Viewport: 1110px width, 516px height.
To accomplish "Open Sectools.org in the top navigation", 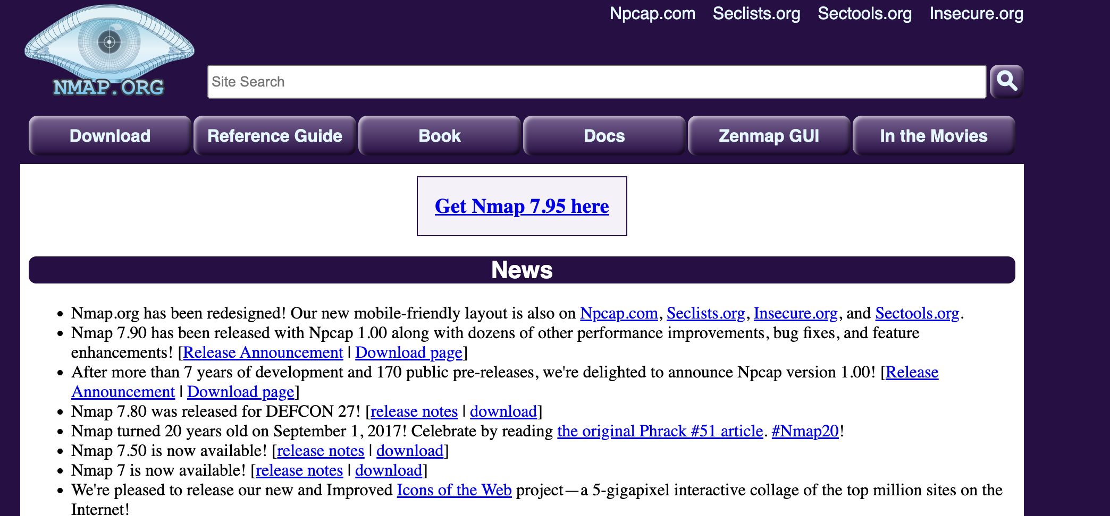I will coord(864,13).
